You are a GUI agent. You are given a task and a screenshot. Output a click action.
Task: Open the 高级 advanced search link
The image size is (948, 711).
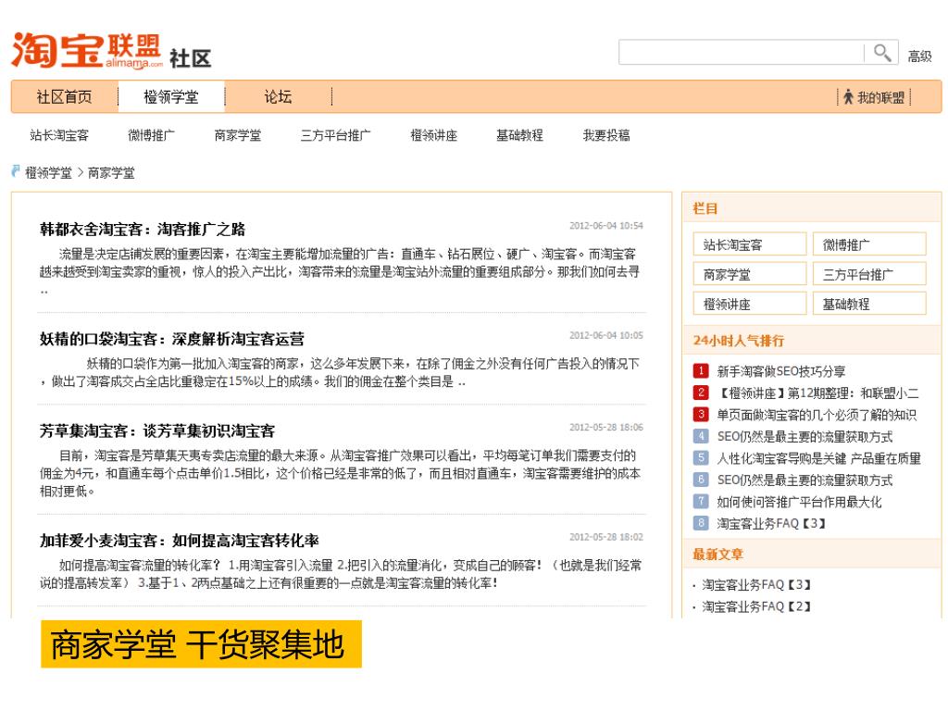click(919, 56)
